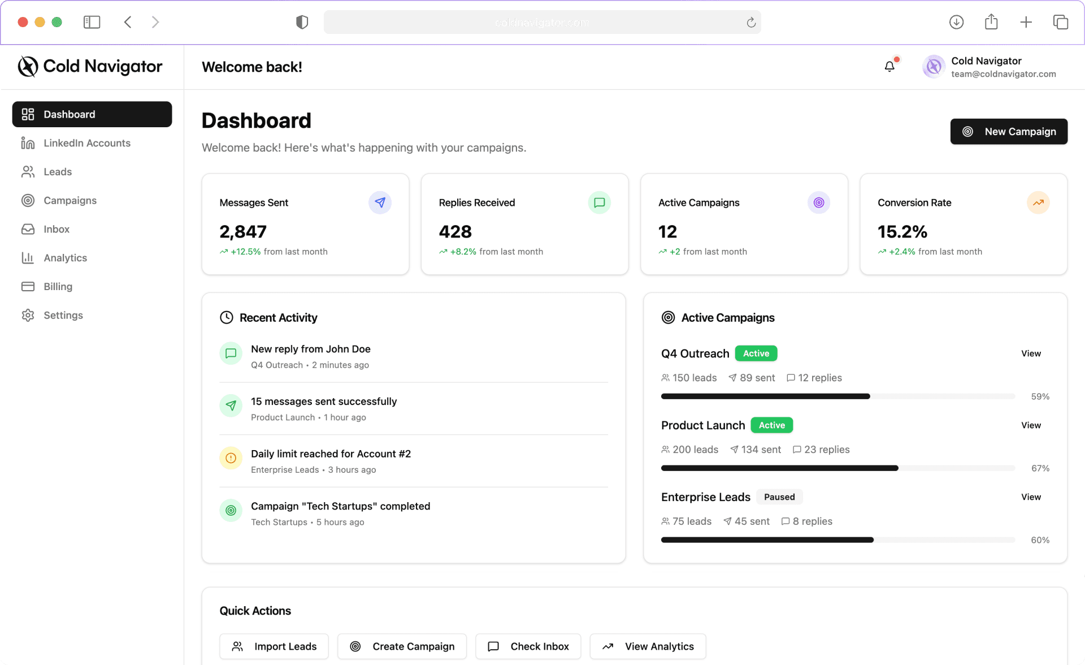This screenshot has height=665, width=1085.
Task: Open LinkedIn Accounts in the sidebar
Action: (x=87, y=143)
